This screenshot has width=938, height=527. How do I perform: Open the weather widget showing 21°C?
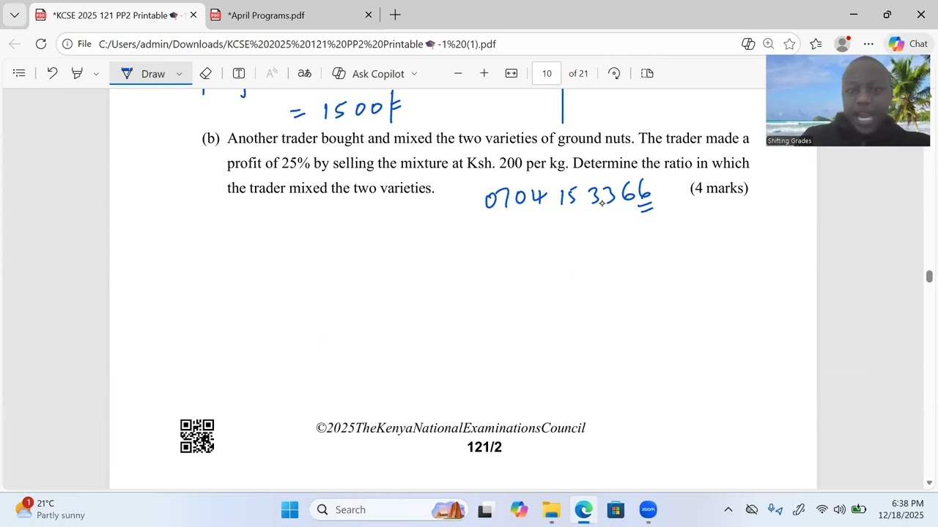pyautogui.click(x=51, y=509)
